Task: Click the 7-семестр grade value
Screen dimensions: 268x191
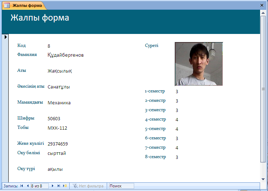Action: (177, 148)
